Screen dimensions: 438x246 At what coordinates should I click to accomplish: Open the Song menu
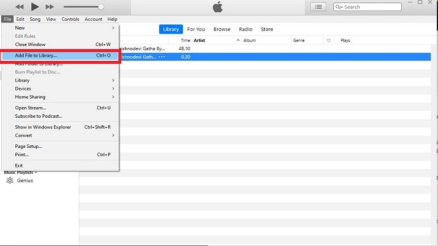(35, 19)
